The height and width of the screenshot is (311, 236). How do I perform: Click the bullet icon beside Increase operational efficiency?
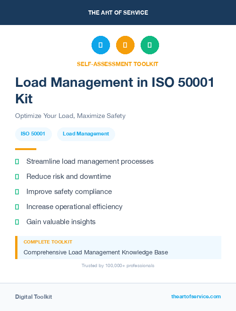point(17,207)
